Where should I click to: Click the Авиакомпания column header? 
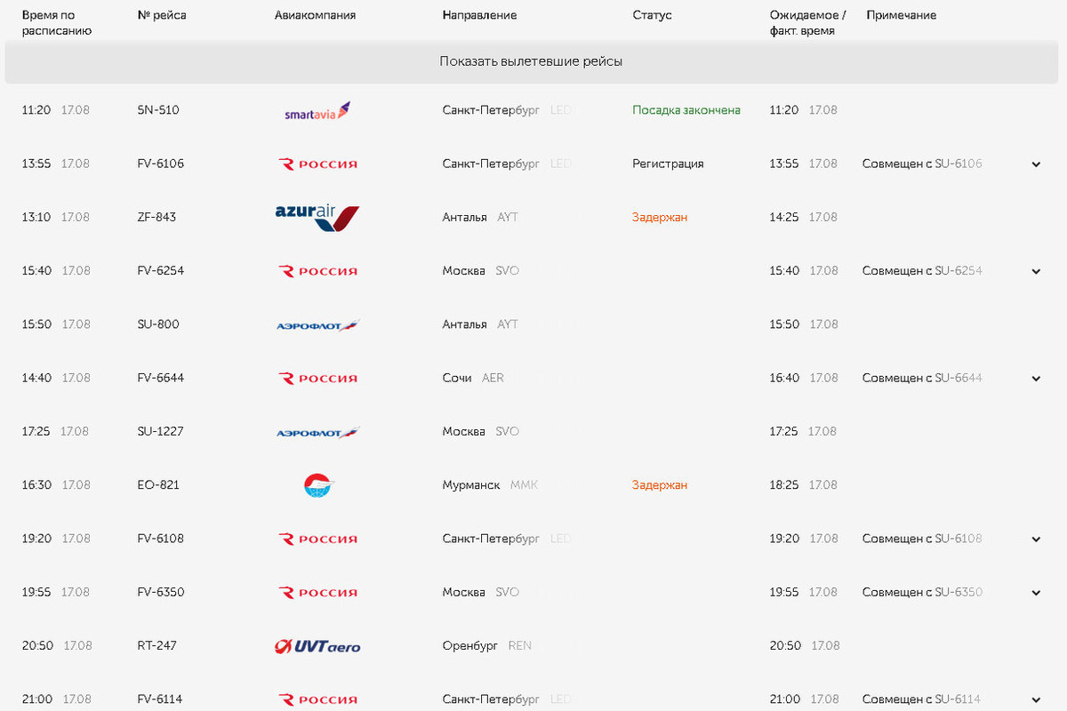click(x=315, y=15)
